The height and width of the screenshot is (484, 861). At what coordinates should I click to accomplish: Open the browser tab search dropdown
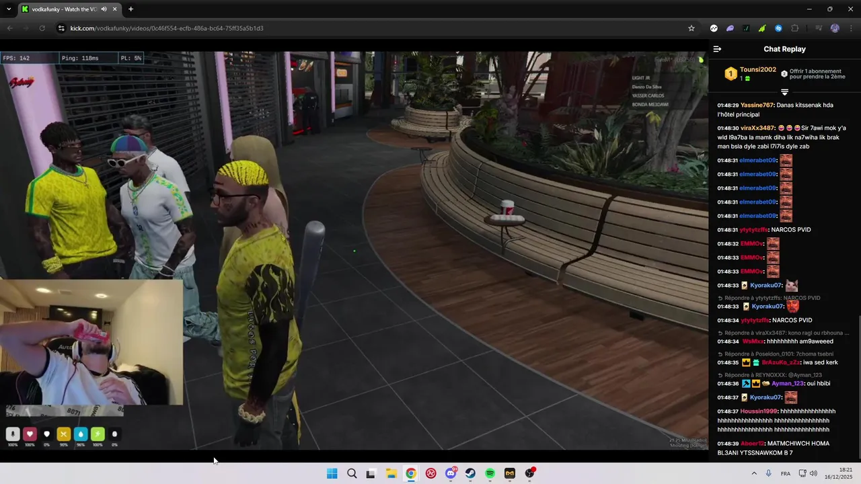tap(9, 9)
